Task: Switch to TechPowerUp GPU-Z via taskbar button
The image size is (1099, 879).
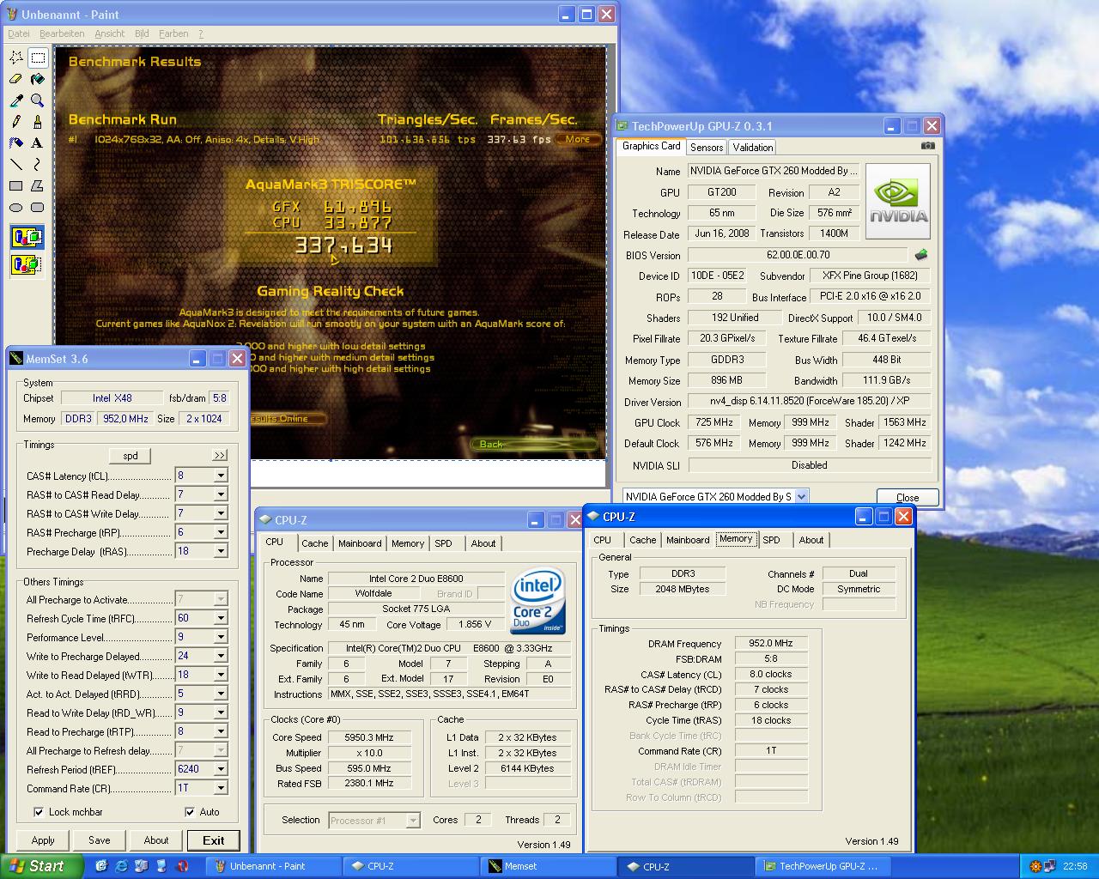Action: [823, 866]
